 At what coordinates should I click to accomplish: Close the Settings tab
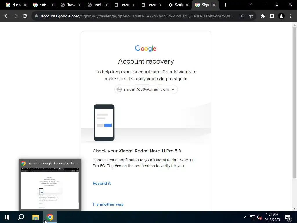(187, 5)
